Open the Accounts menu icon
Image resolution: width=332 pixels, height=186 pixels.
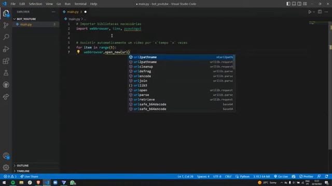click(x=6, y=156)
